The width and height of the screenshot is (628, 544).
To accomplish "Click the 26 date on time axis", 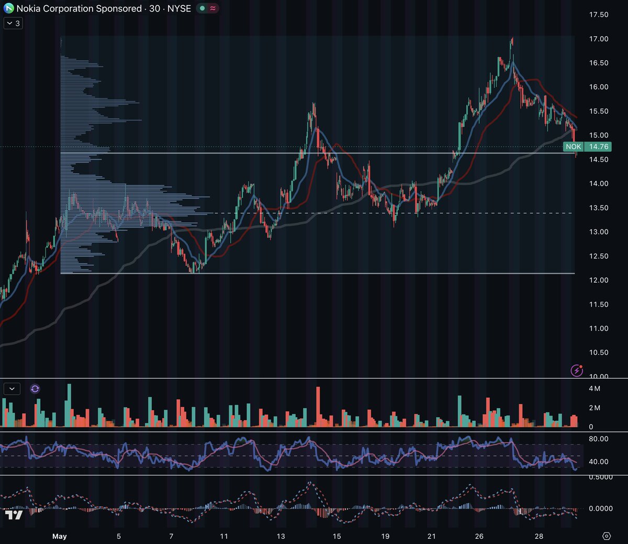I will [479, 536].
